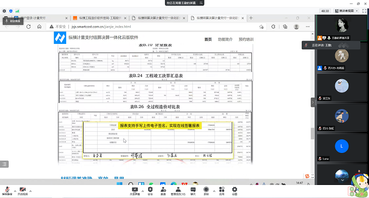The height and width of the screenshot is (198, 369).
Task: Open a new browser tab
Action: (251, 18)
